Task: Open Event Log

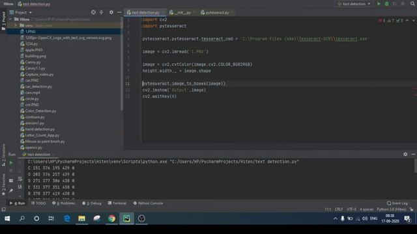Action: click(397, 203)
